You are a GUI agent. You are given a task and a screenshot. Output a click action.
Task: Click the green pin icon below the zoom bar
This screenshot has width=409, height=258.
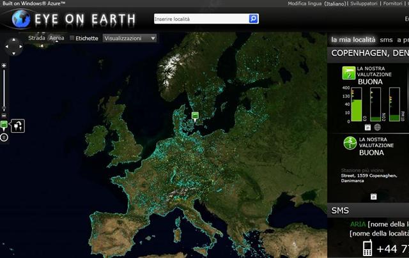coord(4,124)
